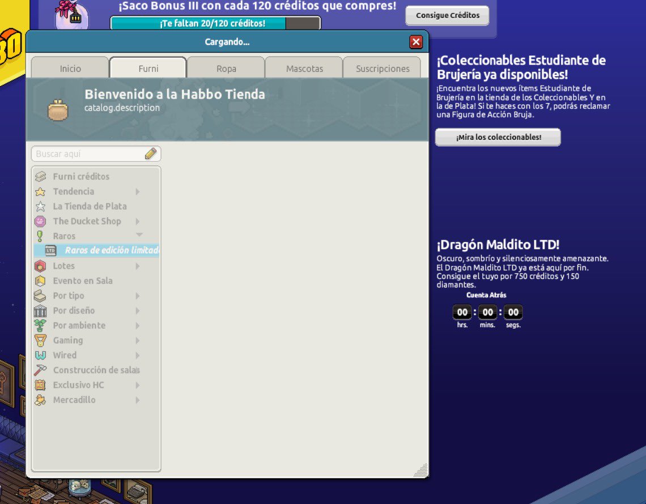Expand the Por tipo category arrow
Screen dimensions: 646x504
[138, 296]
